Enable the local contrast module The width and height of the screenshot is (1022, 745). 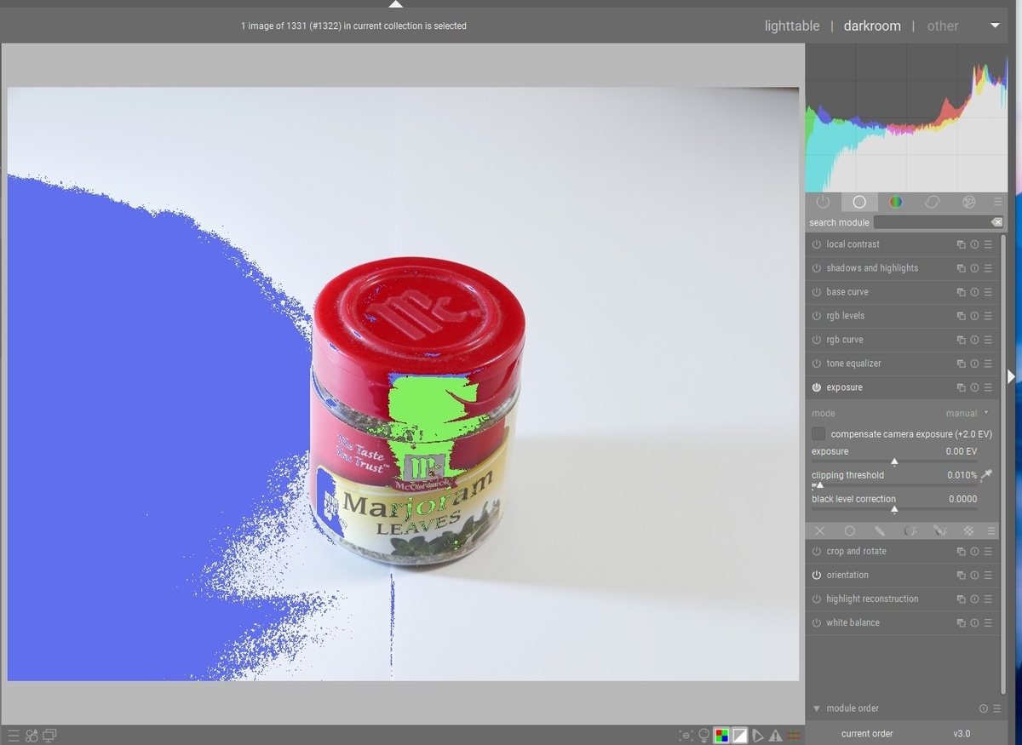pyautogui.click(x=817, y=244)
